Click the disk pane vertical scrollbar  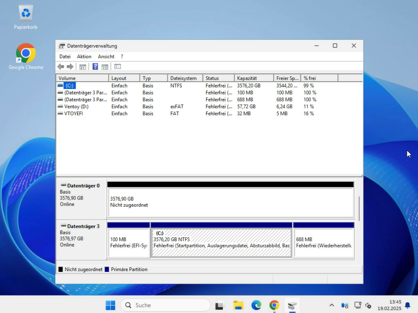[359, 209]
